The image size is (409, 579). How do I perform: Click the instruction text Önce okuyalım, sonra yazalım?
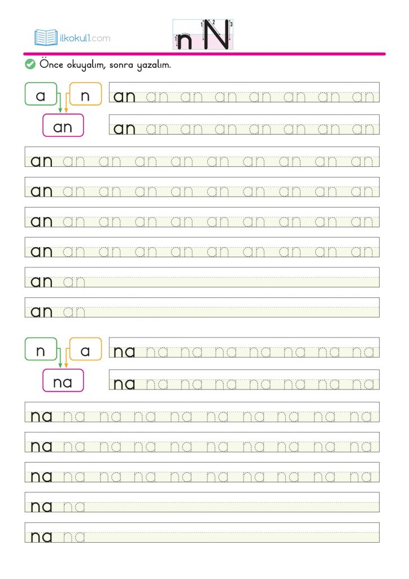(x=106, y=65)
